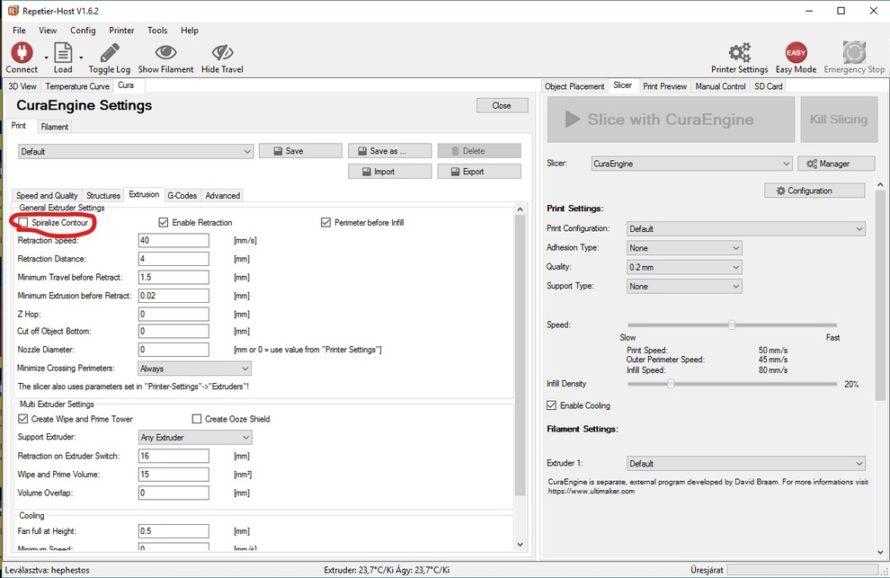
Task: Open the Load file icon
Action: [62, 52]
